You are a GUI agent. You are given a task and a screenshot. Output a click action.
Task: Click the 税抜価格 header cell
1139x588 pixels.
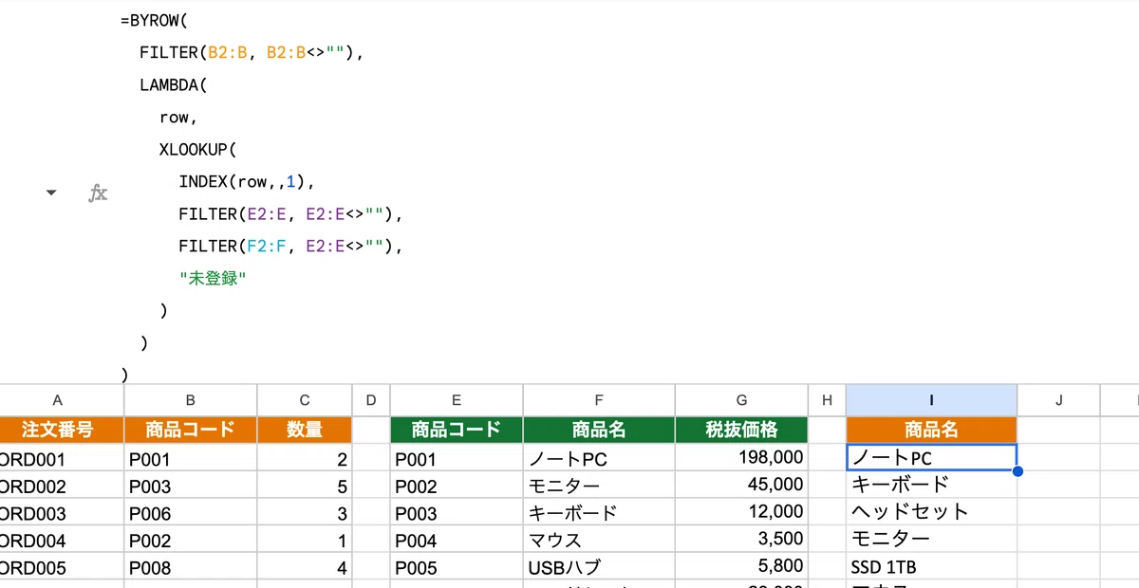pyautogui.click(x=741, y=430)
